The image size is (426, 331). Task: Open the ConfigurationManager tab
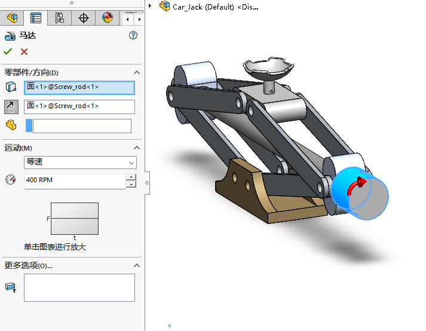[x=59, y=18]
